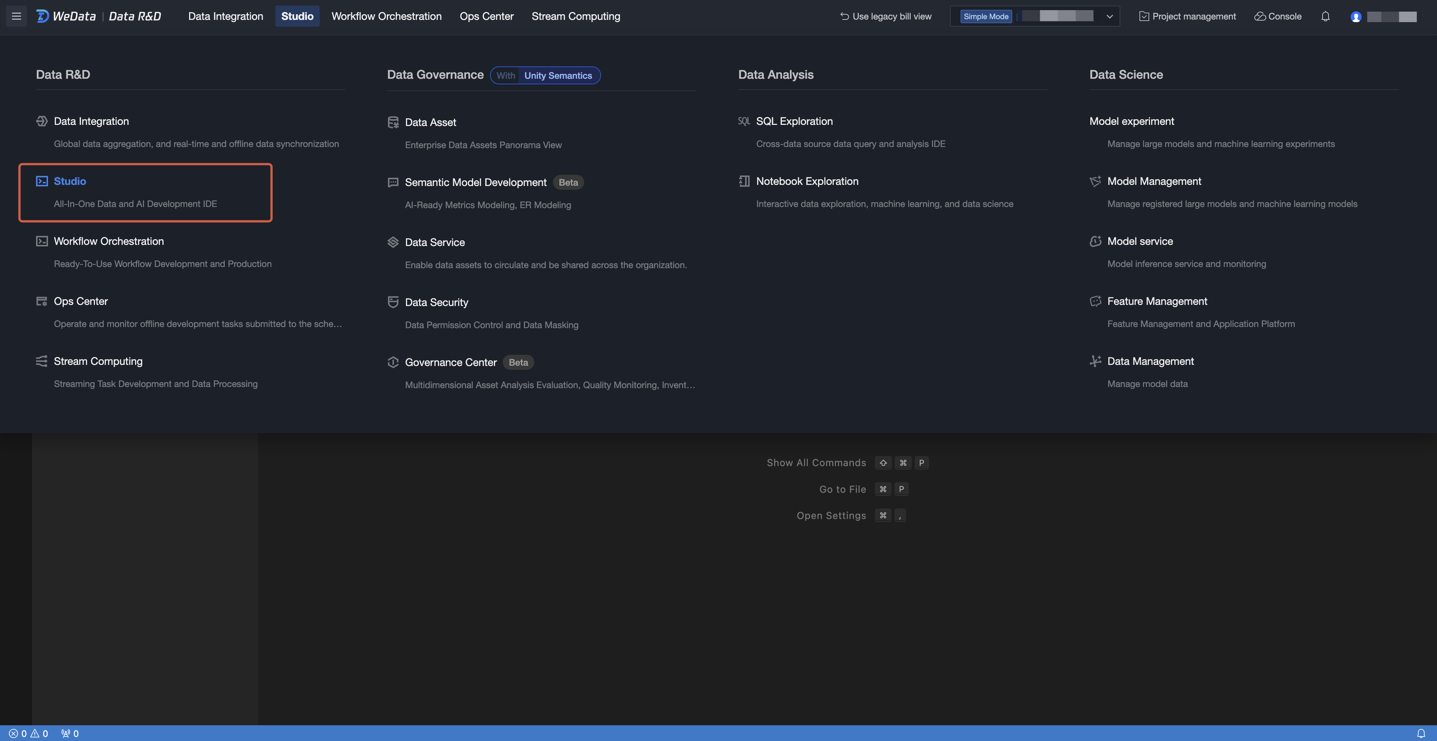Select SQL Exploration entry
Image resolution: width=1437 pixels, height=741 pixels.
[x=794, y=121]
